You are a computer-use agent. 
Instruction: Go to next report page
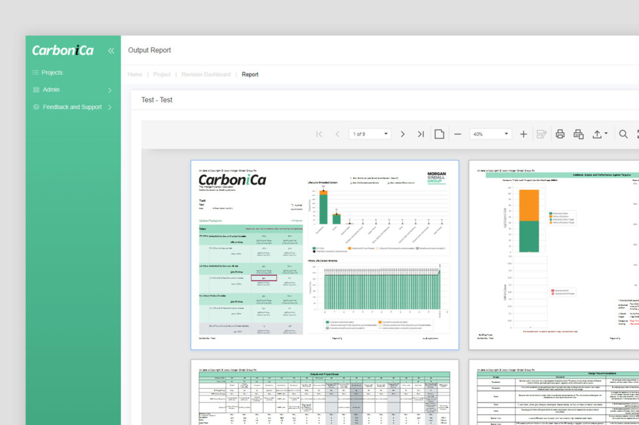tap(402, 134)
